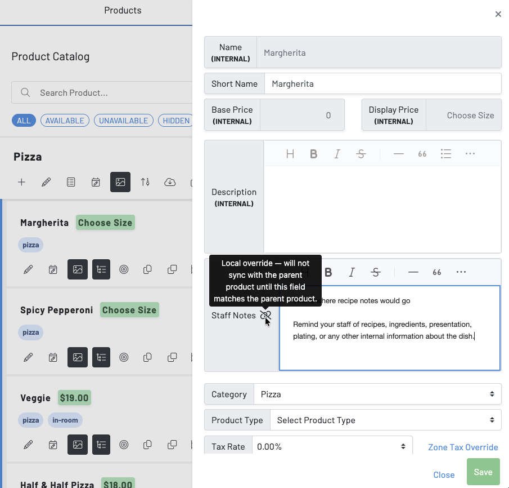
Task: Open the Zone Tax Override link
Action: click(x=463, y=447)
